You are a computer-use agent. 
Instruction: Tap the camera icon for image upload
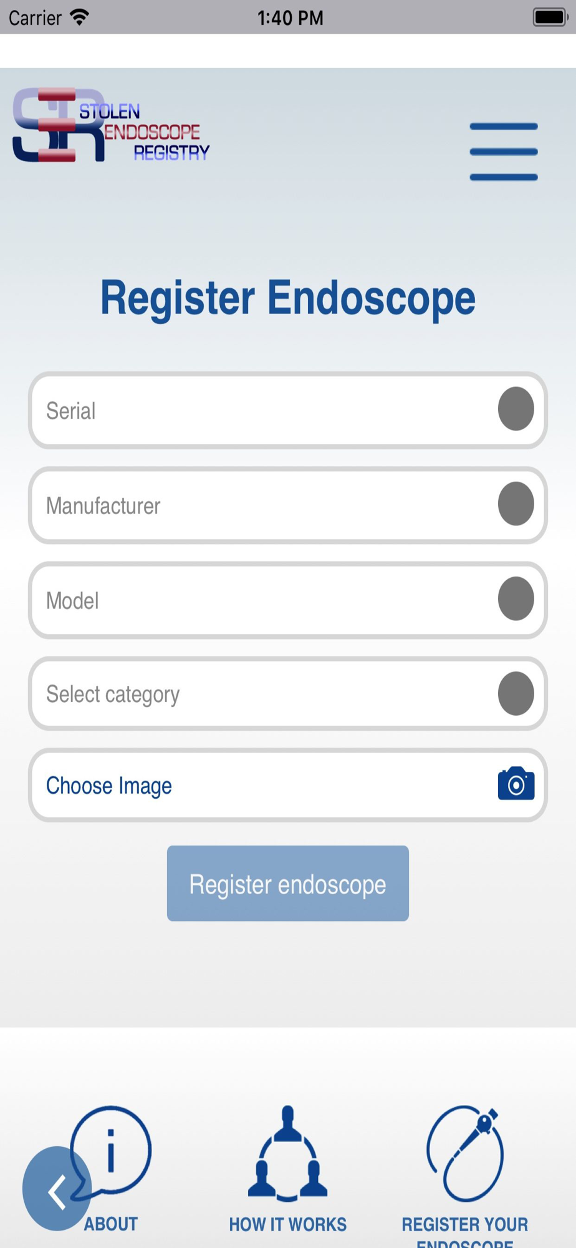(x=516, y=784)
